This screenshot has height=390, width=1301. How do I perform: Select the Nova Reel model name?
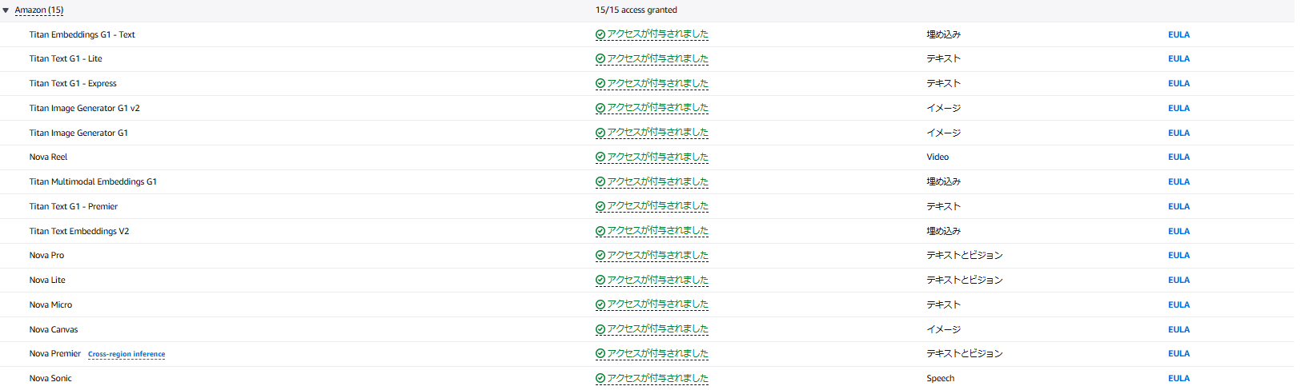pyautogui.click(x=49, y=157)
